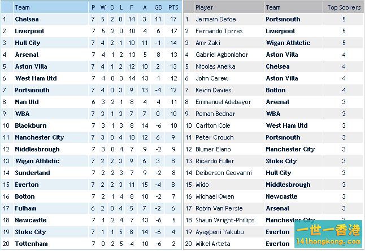Click the PTS column header
This screenshot has width=365, height=251.
pyautogui.click(x=173, y=7)
